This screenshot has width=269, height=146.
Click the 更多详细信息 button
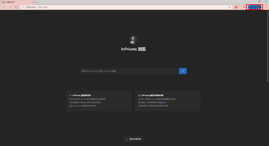[x=133, y=139]
